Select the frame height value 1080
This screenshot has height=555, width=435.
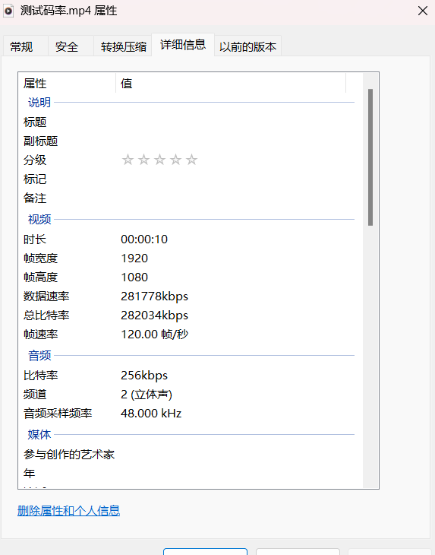coord(134,277)
